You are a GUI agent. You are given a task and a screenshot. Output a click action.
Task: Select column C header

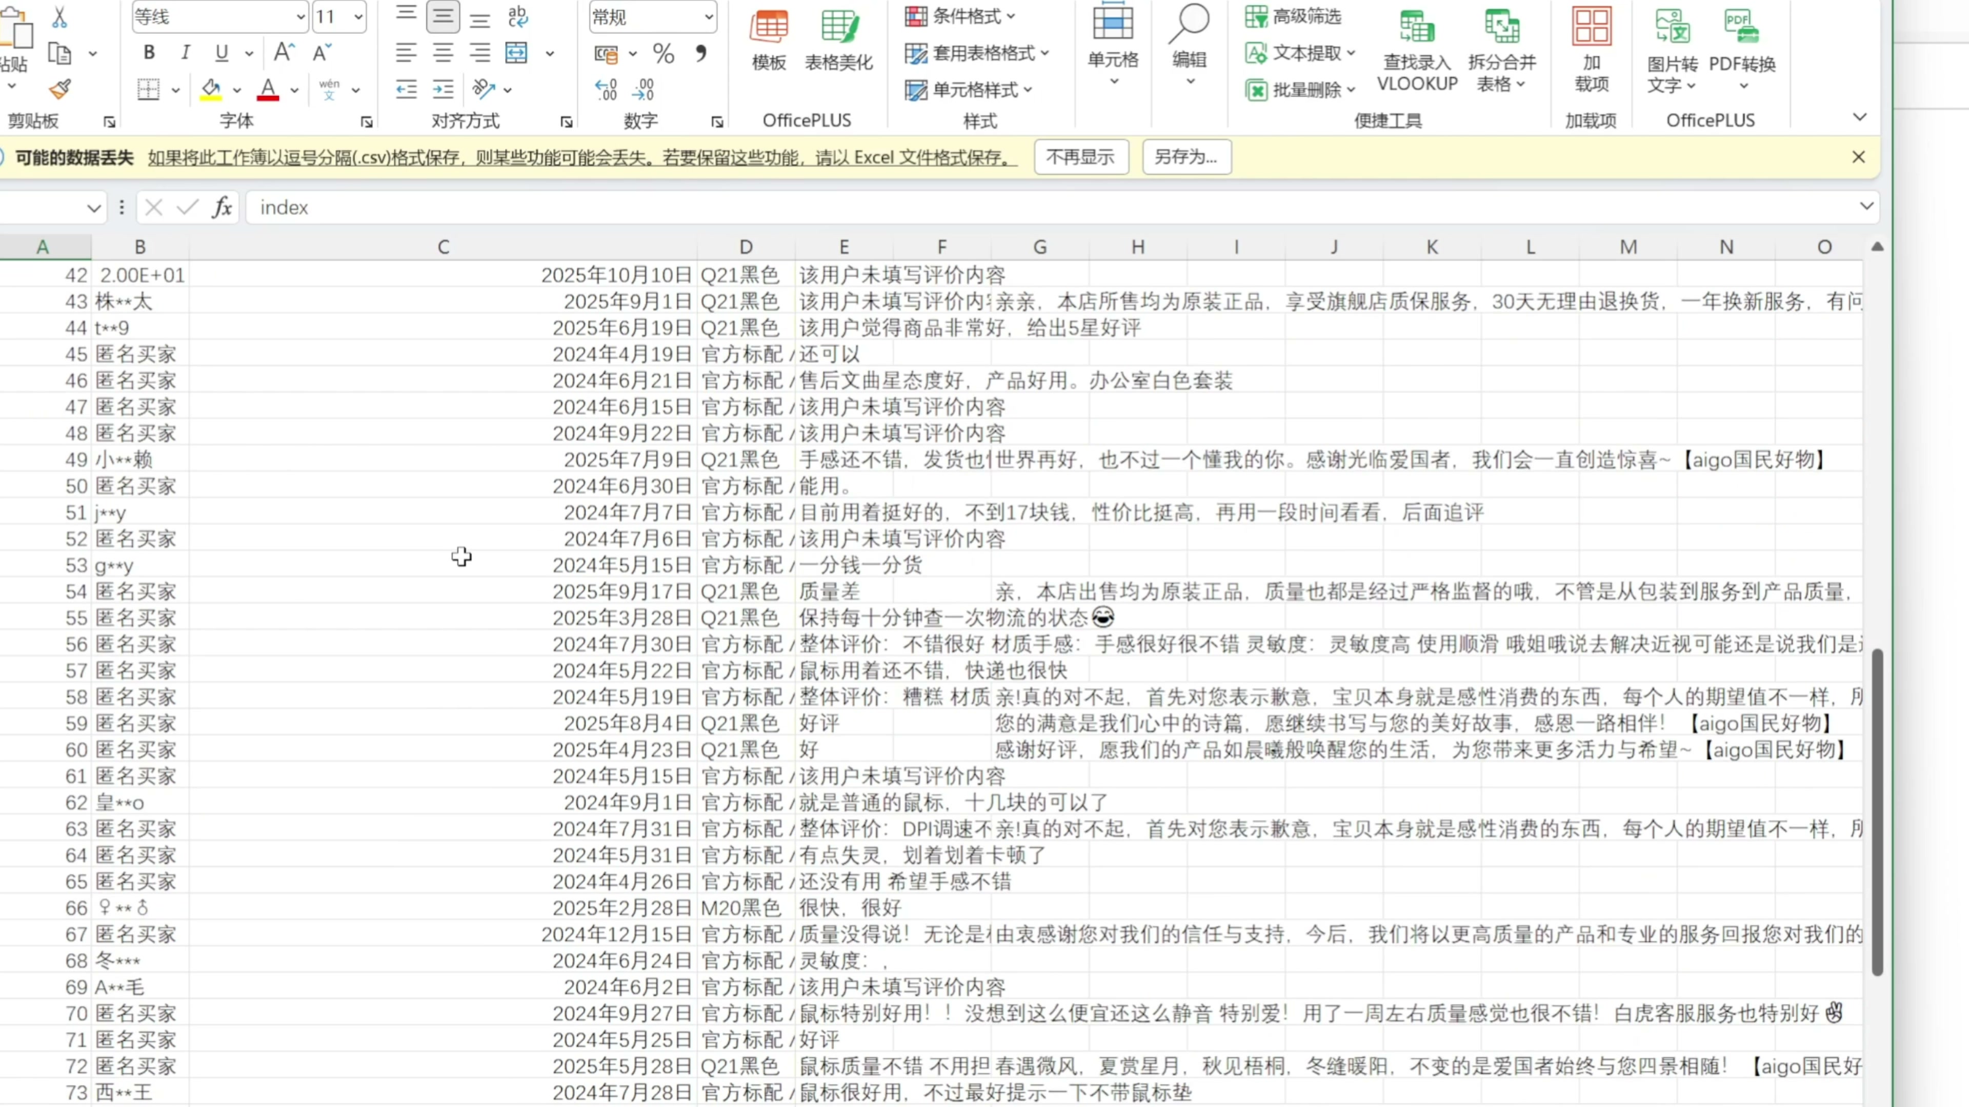coord(444,247)
